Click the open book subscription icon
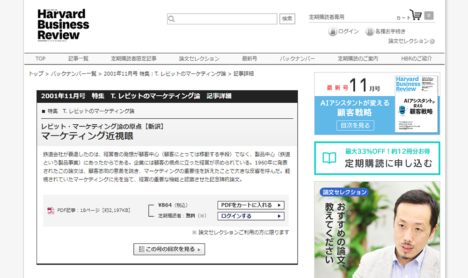Screen dimensions: 468x278 point(329,158)
